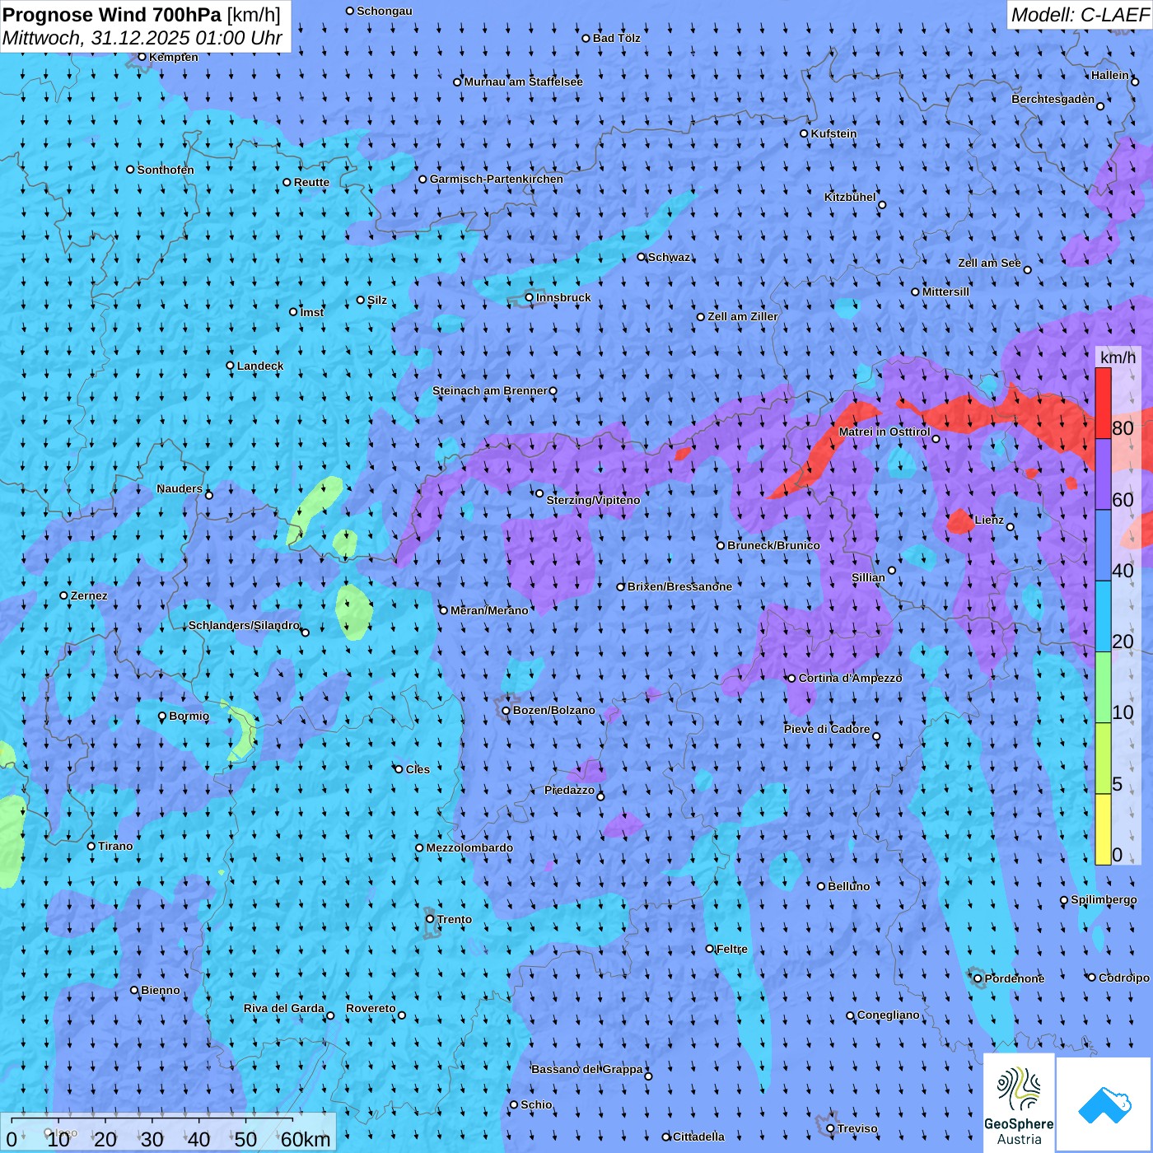Click the 'Spilimbergo' label
This screenshot has height=1153, width=1153.
click(1104, 899)
